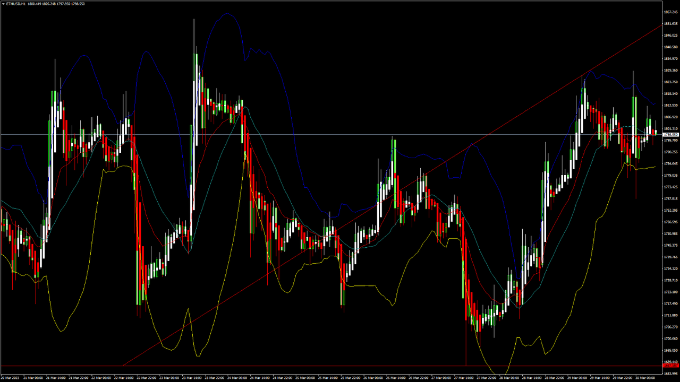This screenshot has width=680, height=382.
Task: Click the triangle arrow beside ETHUSD,H1
Action: point(3,4)
